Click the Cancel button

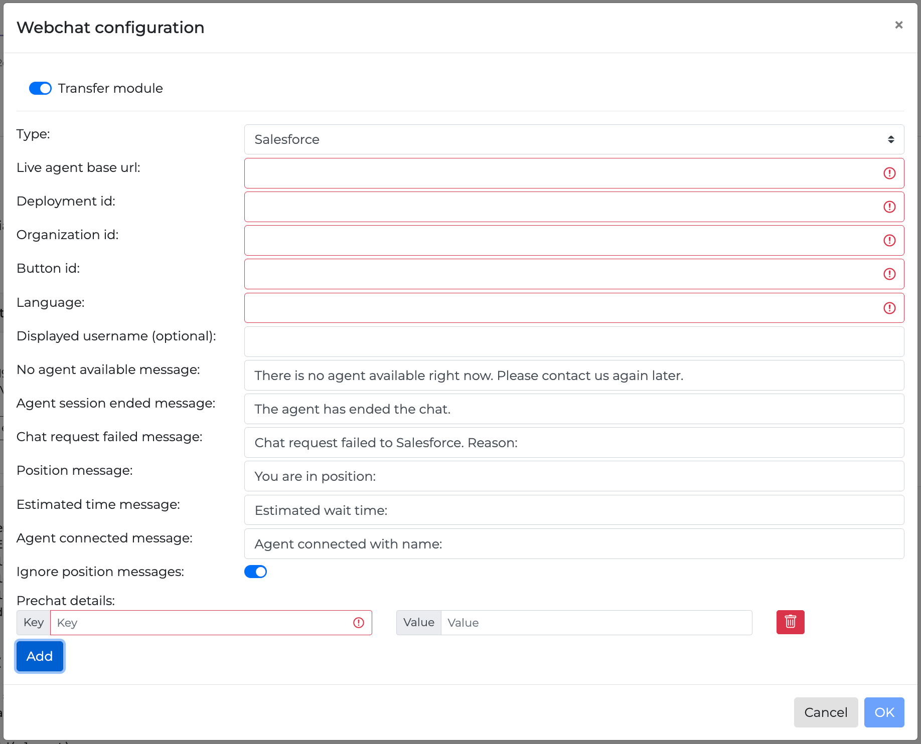coord(825,712)
